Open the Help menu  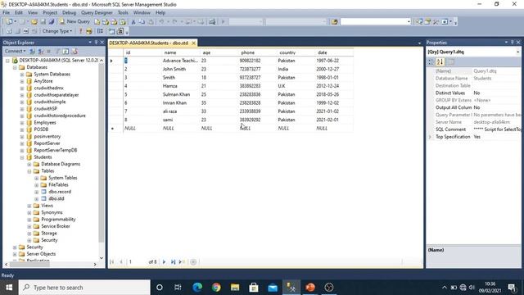(x=160, y=13)
